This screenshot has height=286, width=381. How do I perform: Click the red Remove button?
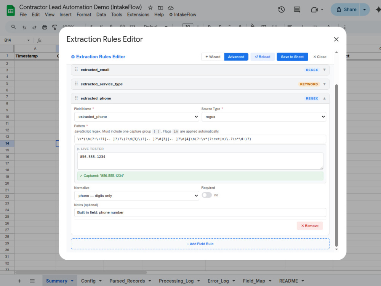coord(310,226)
